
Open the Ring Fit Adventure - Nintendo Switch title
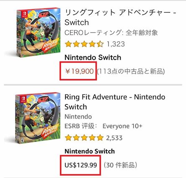[x=115, y=102]
